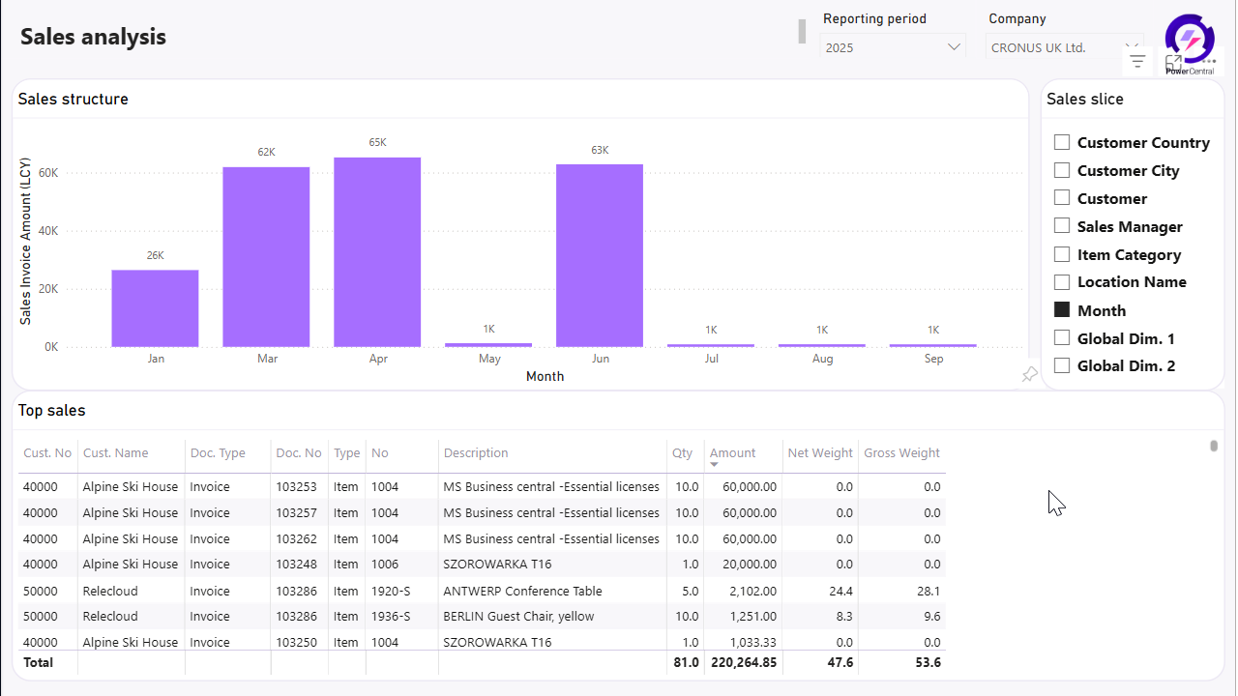
Task: Open the more options ellipsis icon
Action: (x=1208, y=61)
